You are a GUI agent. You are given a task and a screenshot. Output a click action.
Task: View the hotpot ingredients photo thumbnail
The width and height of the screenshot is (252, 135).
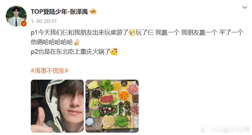112,106
